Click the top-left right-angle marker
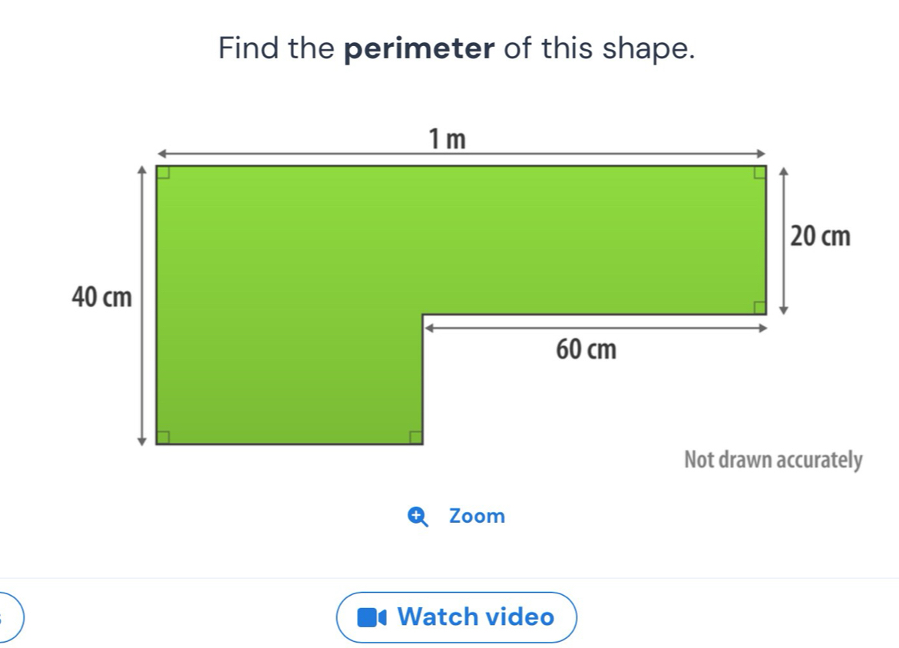Viewport: 899px width, 648px height. point(164,172)
